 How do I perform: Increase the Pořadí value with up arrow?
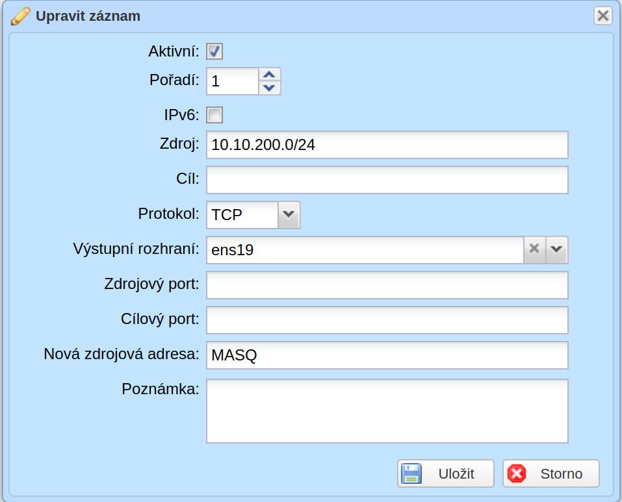click(x=269, y=75)
